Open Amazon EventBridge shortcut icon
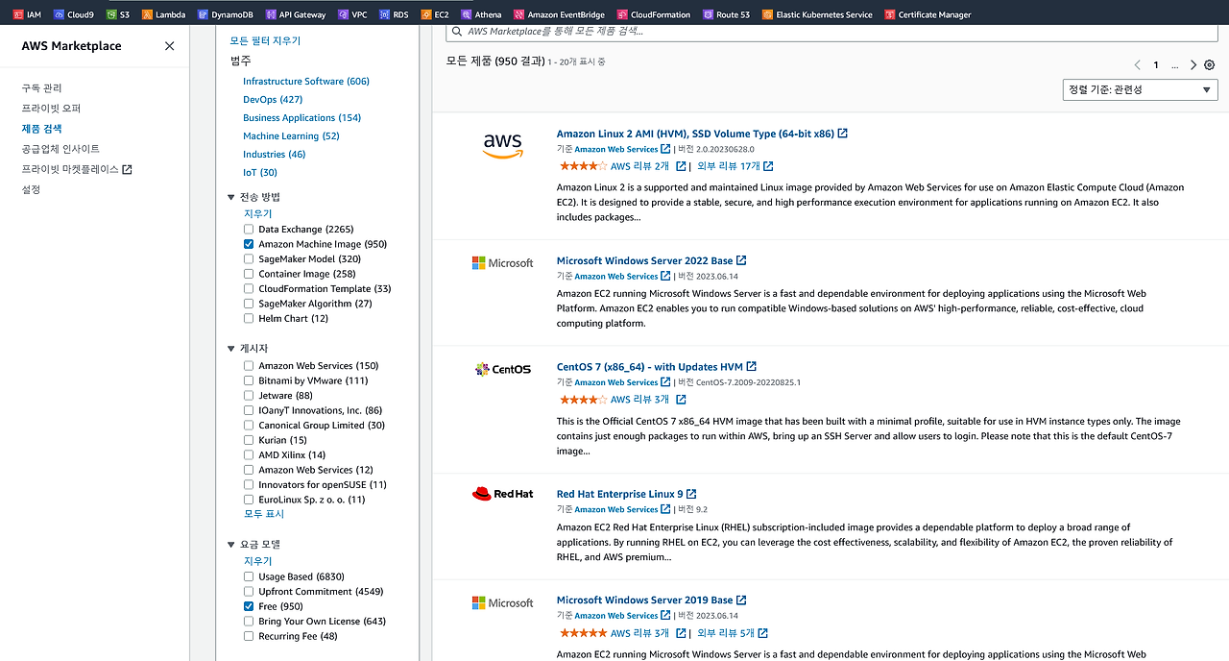 pyautogui.click(x=519, y=14)
